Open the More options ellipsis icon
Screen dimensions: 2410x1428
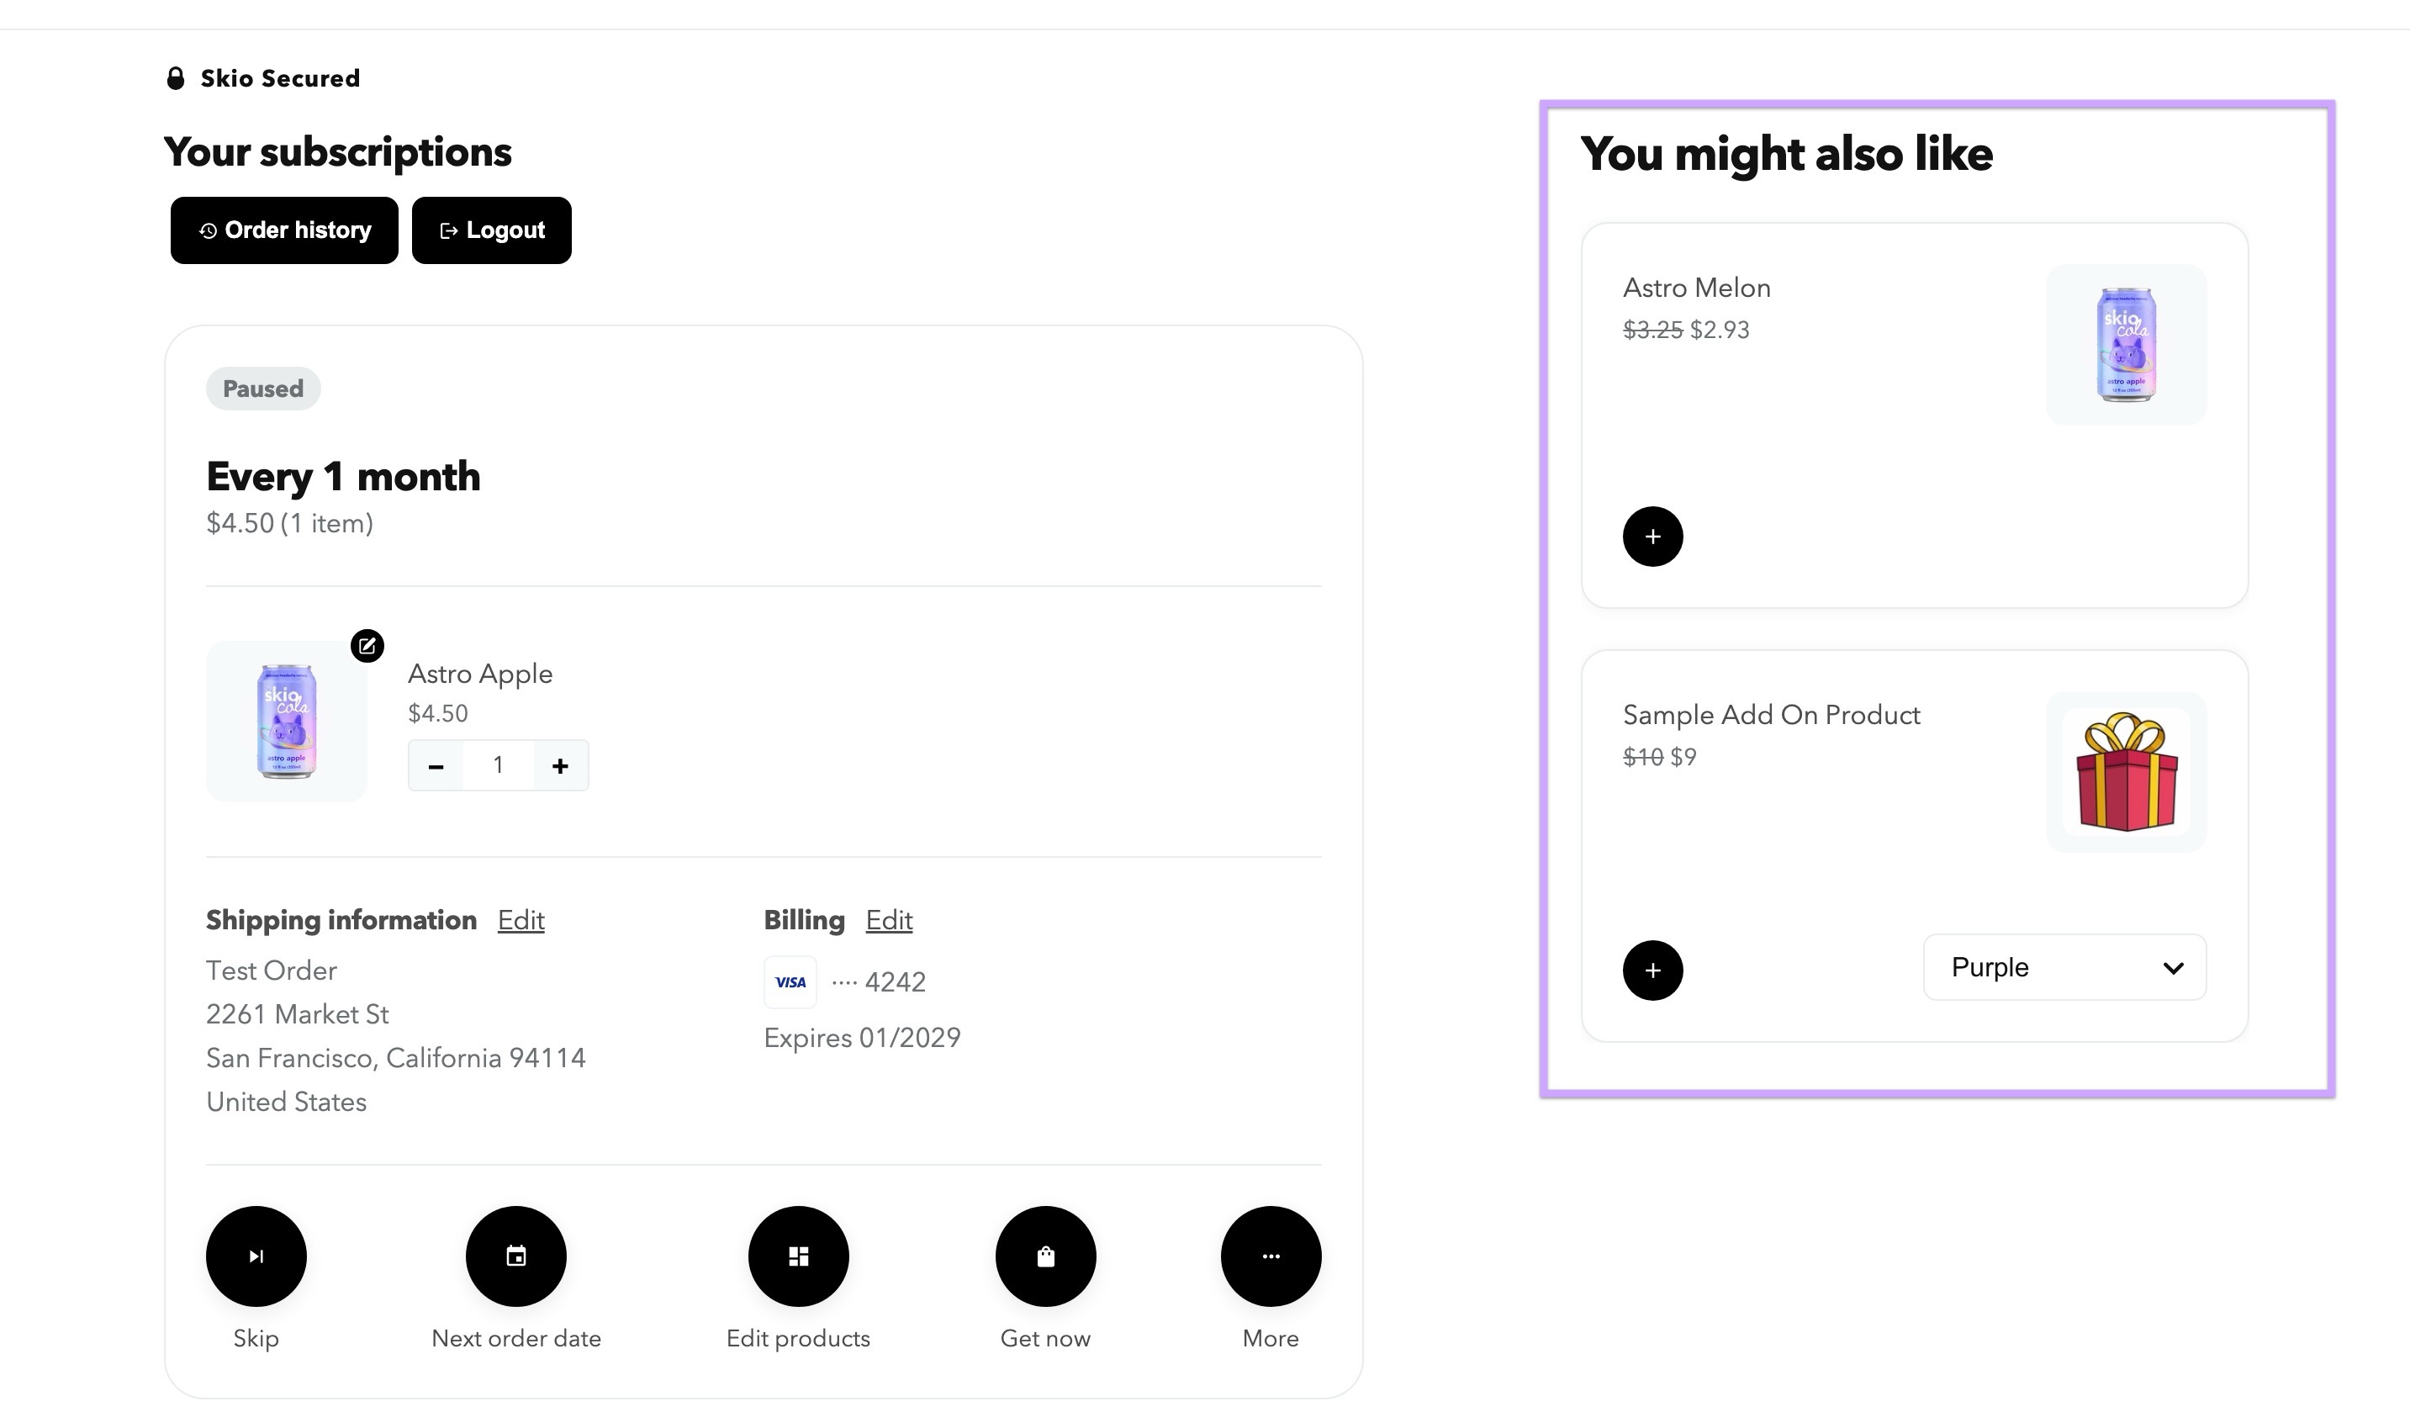(1270, 1256)
